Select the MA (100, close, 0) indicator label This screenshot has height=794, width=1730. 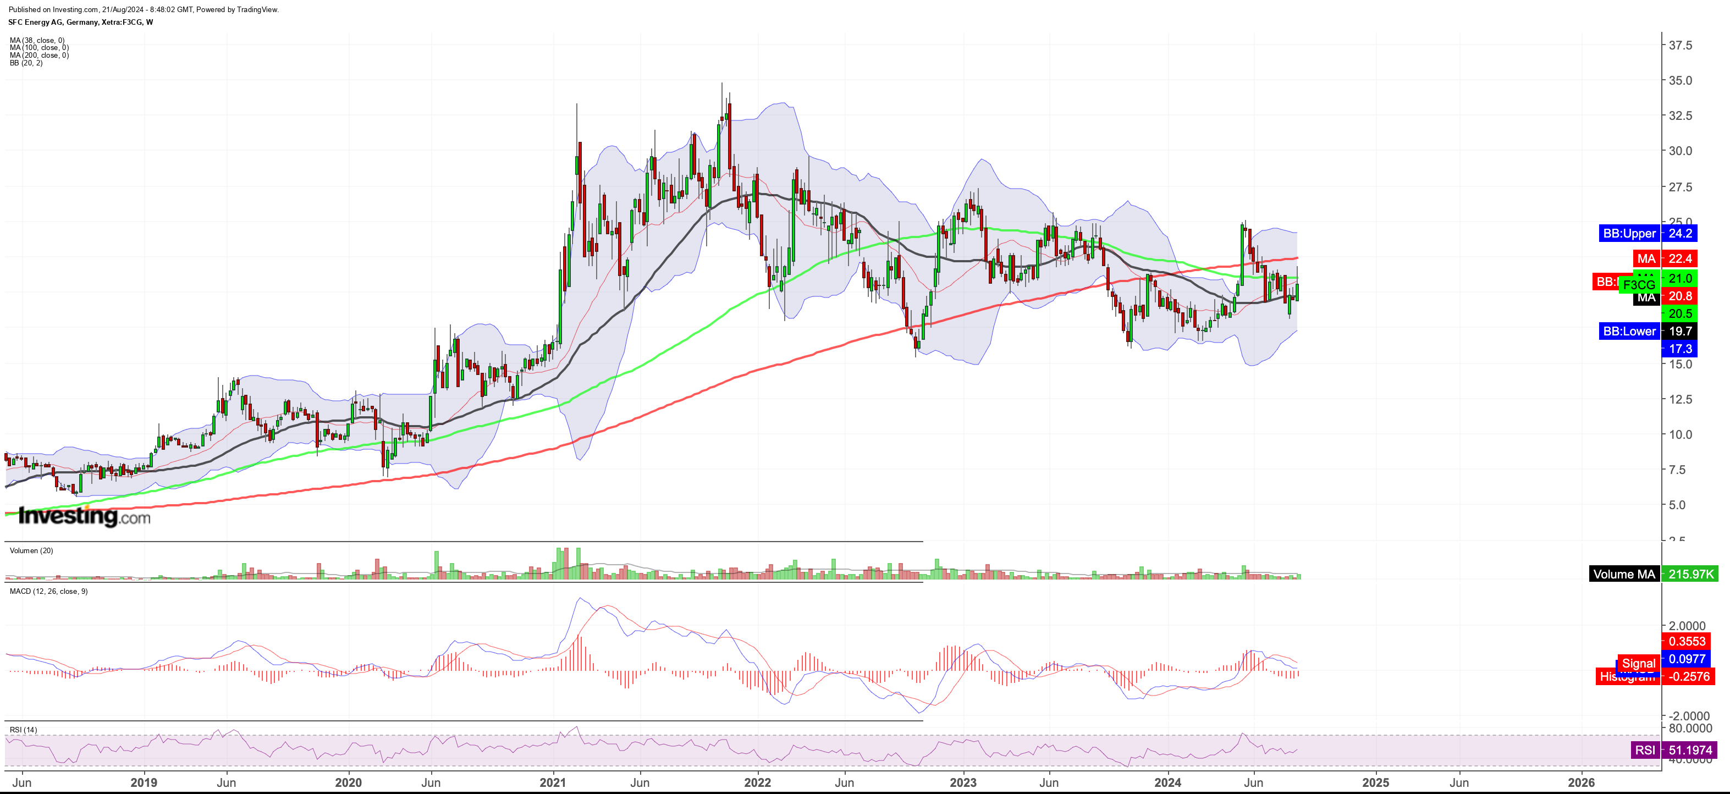pos(39,48)
